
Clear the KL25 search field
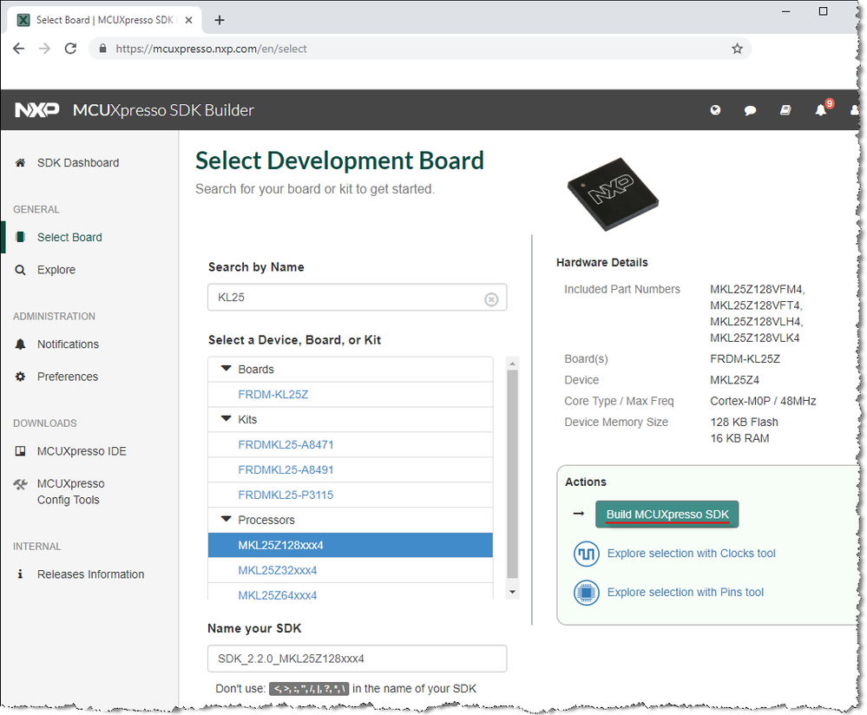tap(491, 299)
